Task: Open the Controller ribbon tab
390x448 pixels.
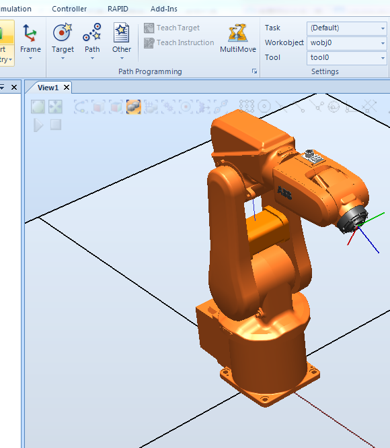Action: 69,9
